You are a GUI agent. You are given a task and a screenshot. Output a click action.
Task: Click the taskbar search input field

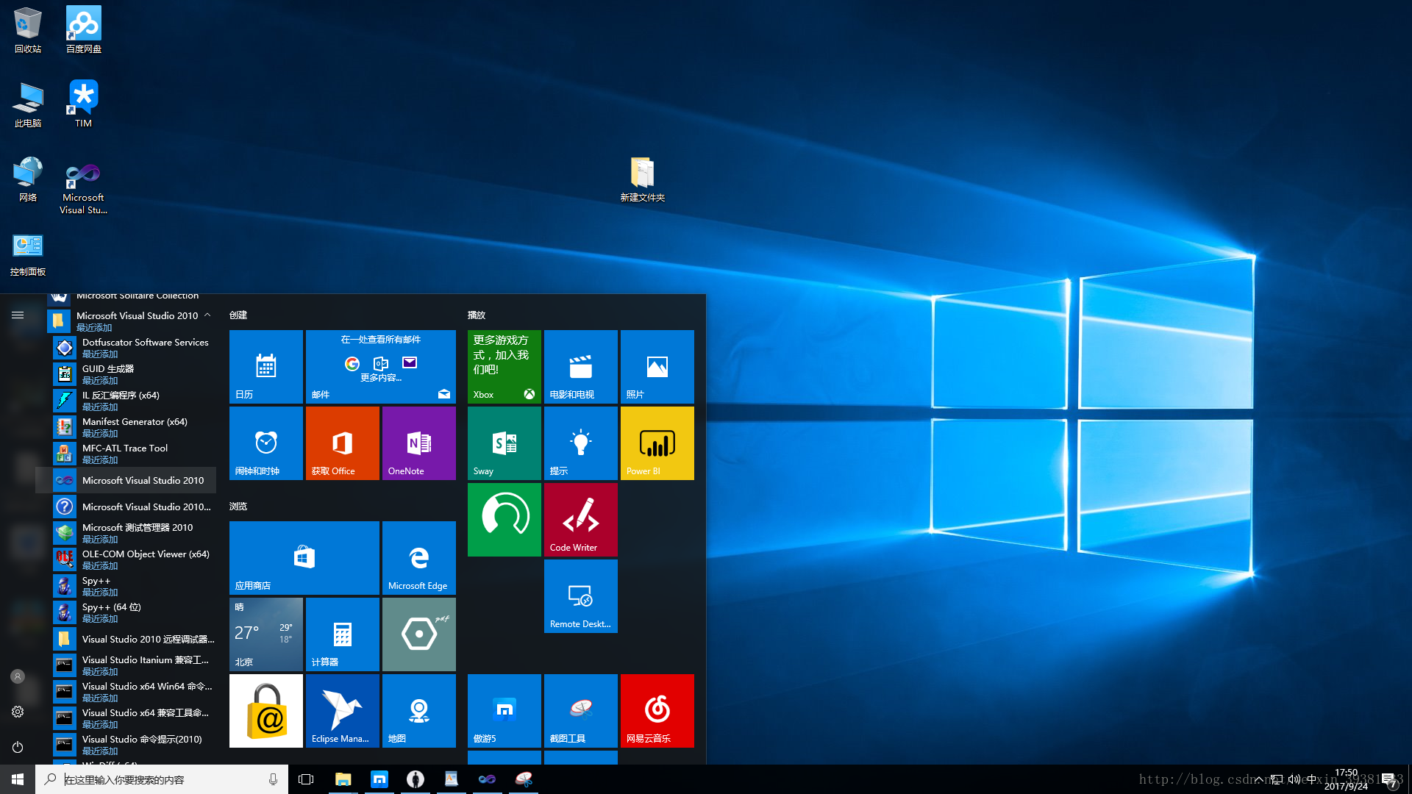point(162,779)
